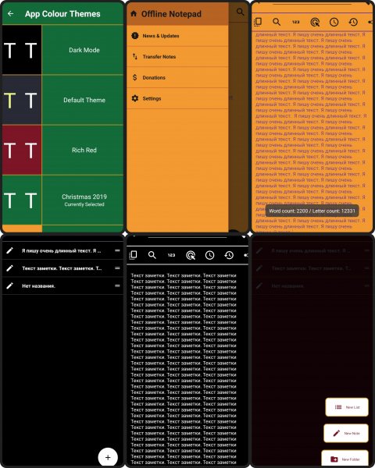Click the 123 word count icon, orange toolbar
The width and height of the screenshot is (375, 468).
coord(296,22)
